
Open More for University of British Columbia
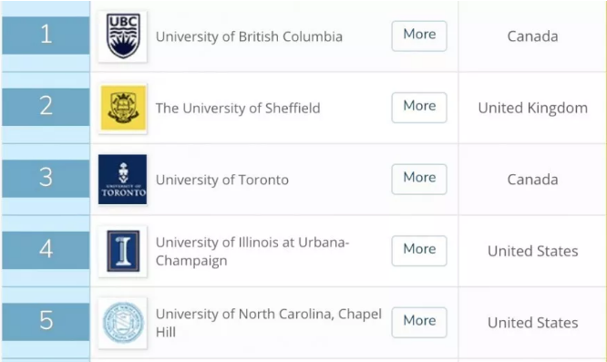tap(419, 36)
